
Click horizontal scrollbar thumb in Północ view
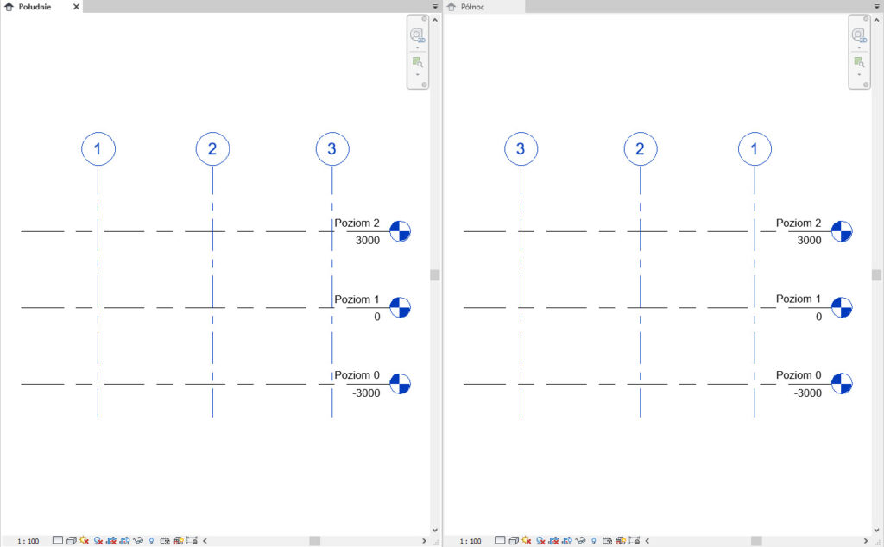tap(756, 541)
